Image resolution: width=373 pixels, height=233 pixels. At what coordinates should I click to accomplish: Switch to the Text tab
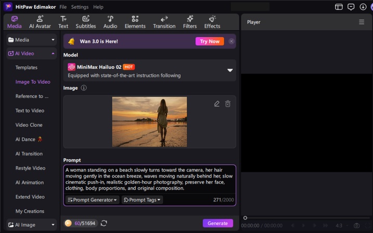(63, 22)
